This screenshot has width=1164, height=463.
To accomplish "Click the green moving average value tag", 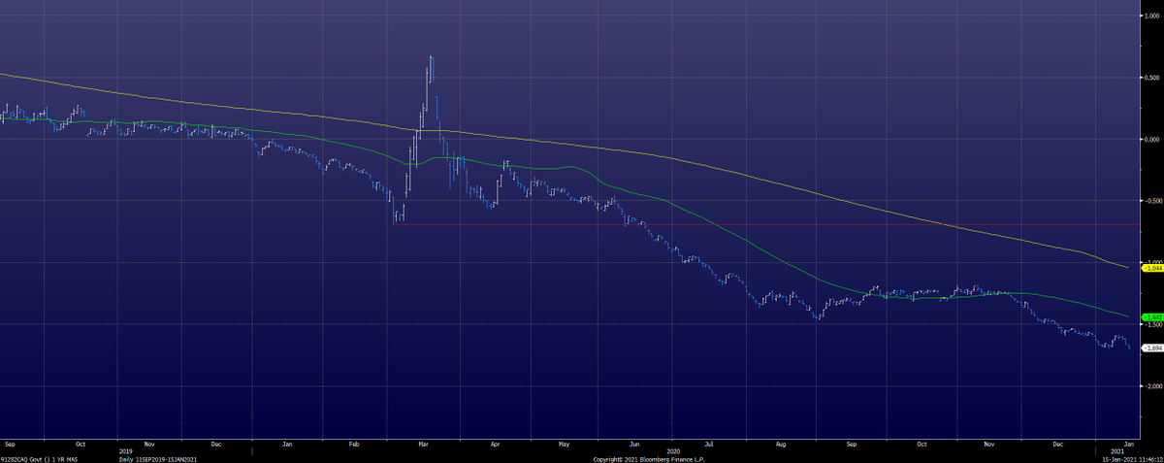I will pos(1153,317).
